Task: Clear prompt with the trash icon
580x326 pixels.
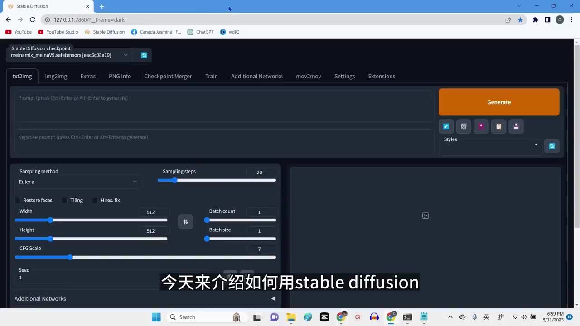Action: (464, 127)
